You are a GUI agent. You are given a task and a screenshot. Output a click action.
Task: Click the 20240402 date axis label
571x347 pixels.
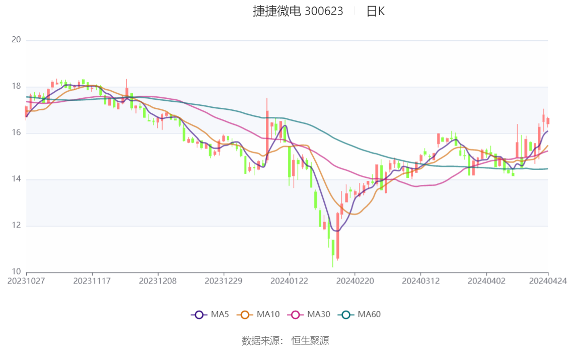486,281
